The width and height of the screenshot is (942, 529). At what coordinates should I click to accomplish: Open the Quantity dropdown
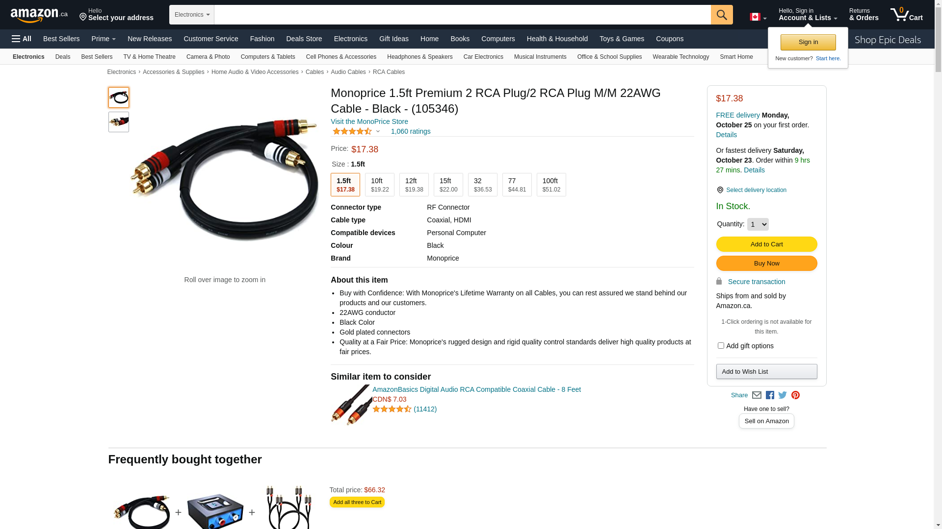pos(758,224)
